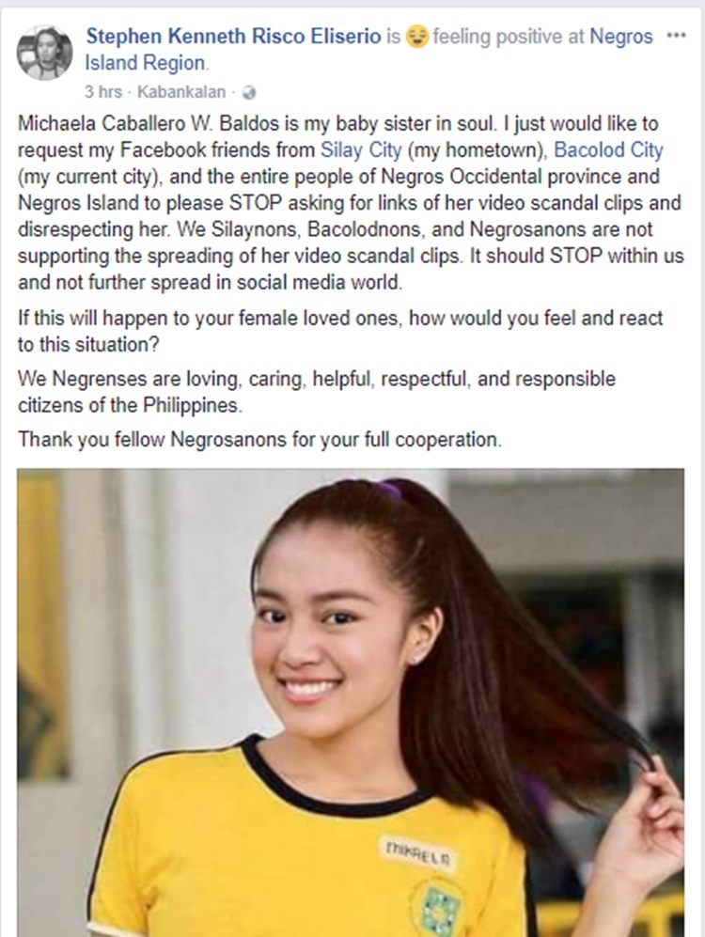
Task: Click the 'If this will happen' paragraph
Action: tap(340, 331)
